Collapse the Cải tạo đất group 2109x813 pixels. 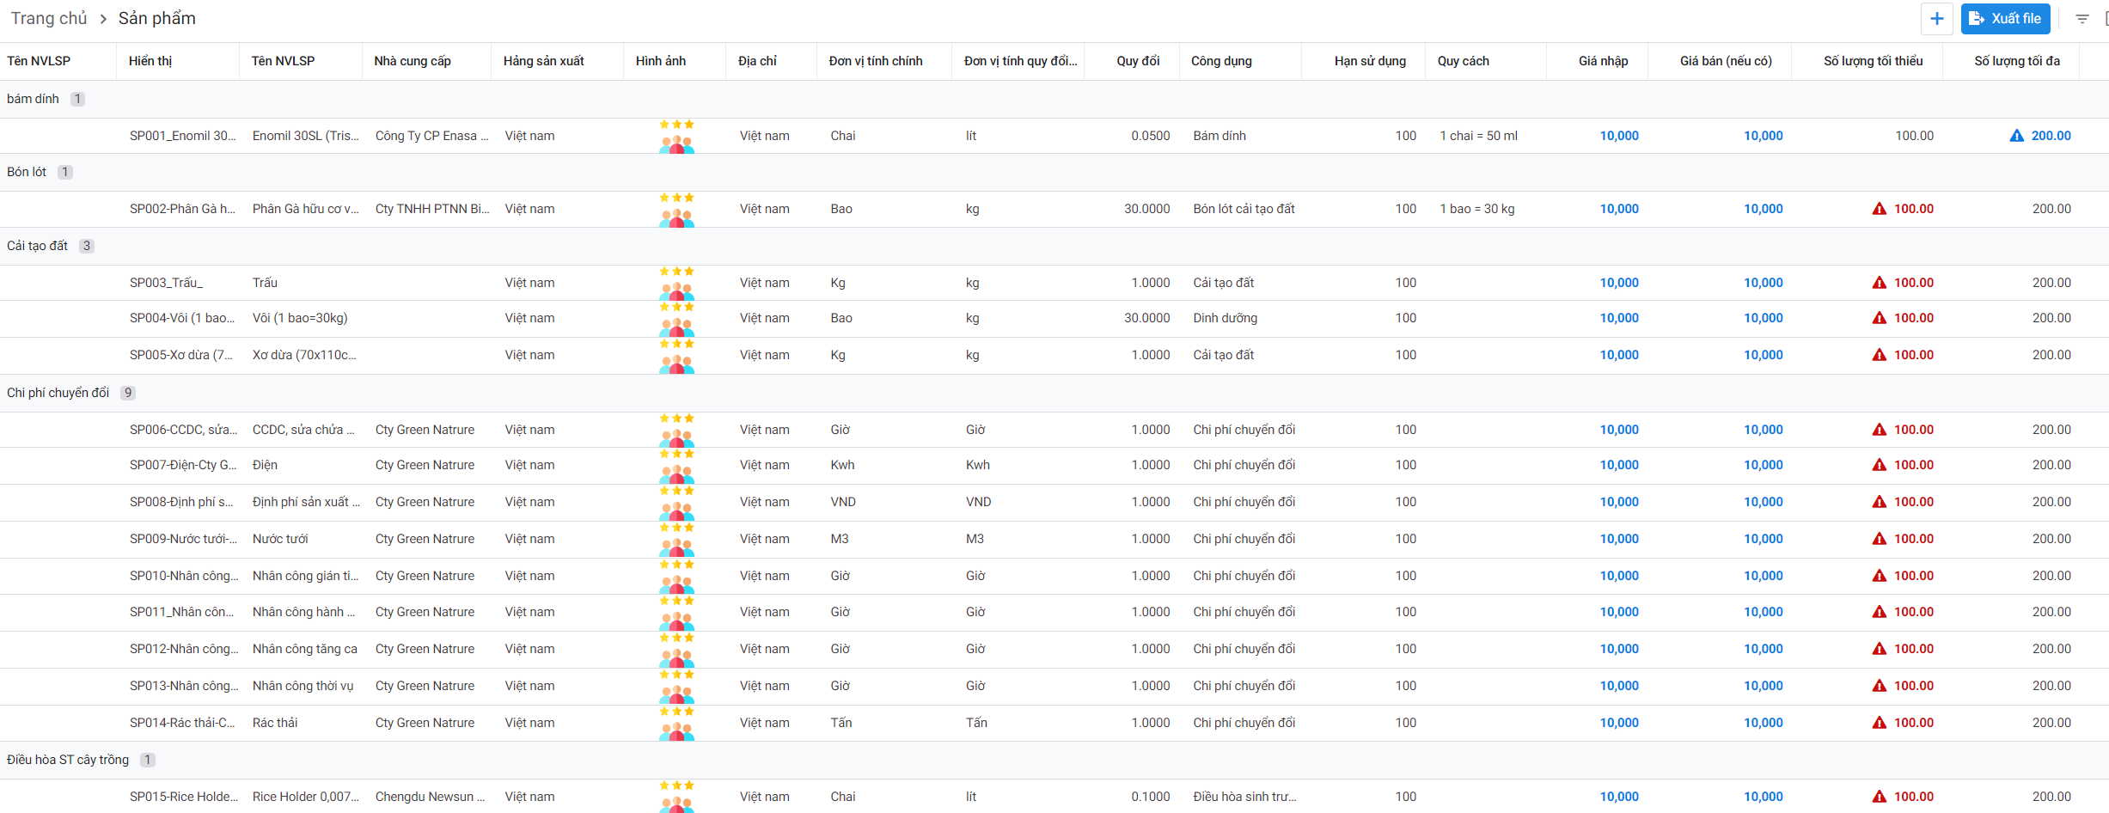(37, 246)
